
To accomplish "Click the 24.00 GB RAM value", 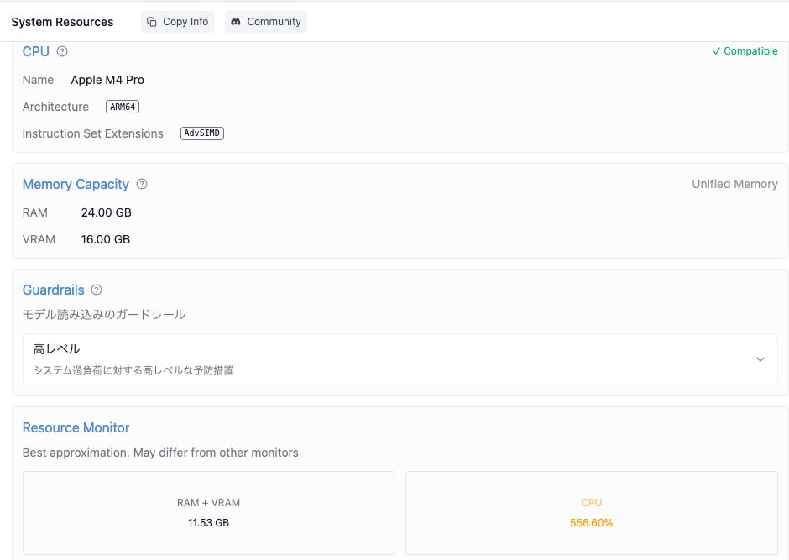I will point(106,212).
